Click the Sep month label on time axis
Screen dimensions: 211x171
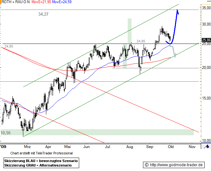click(x=150, y=147)
